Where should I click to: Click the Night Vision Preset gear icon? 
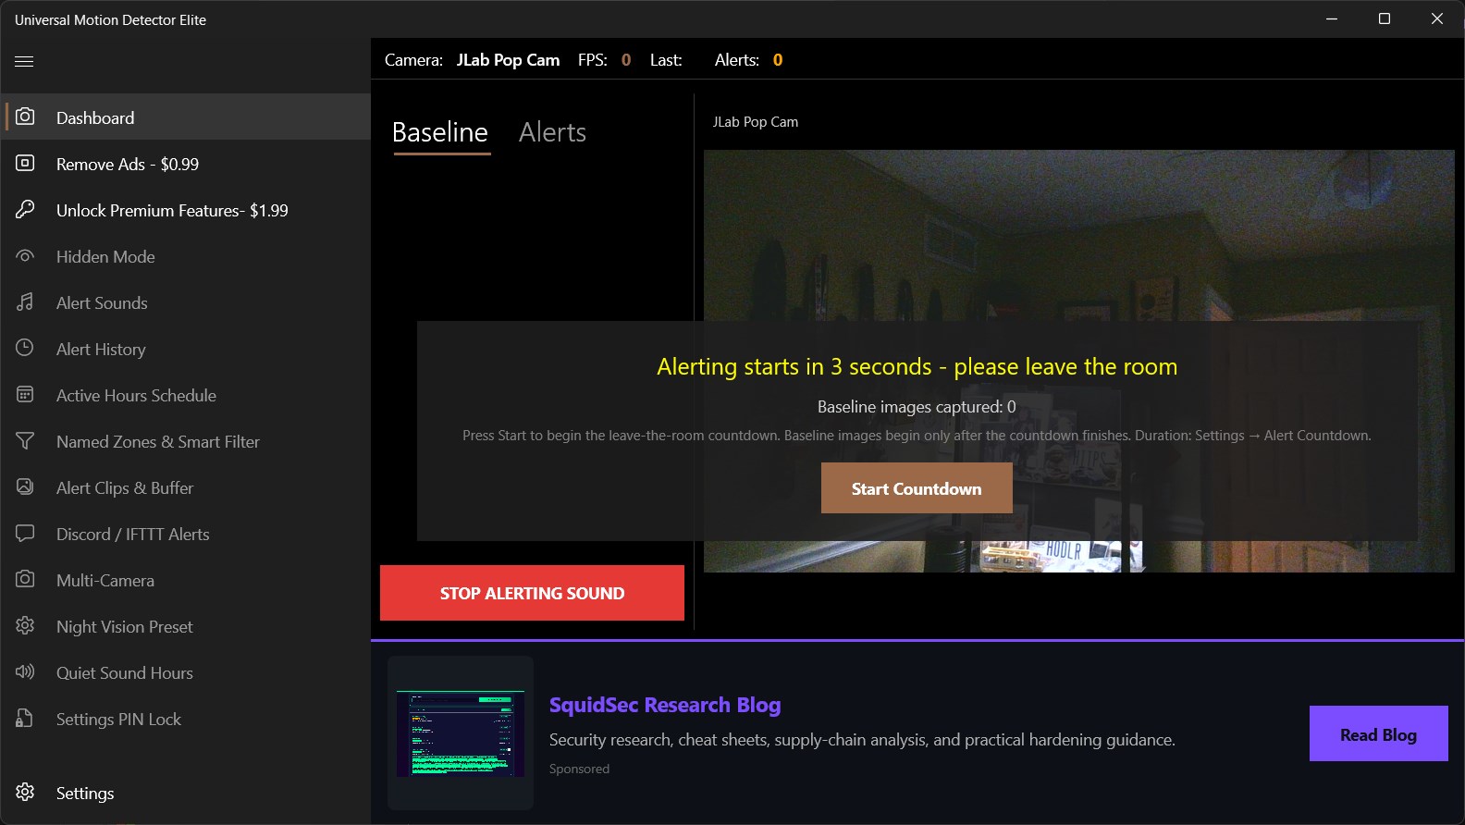point(25,625)
